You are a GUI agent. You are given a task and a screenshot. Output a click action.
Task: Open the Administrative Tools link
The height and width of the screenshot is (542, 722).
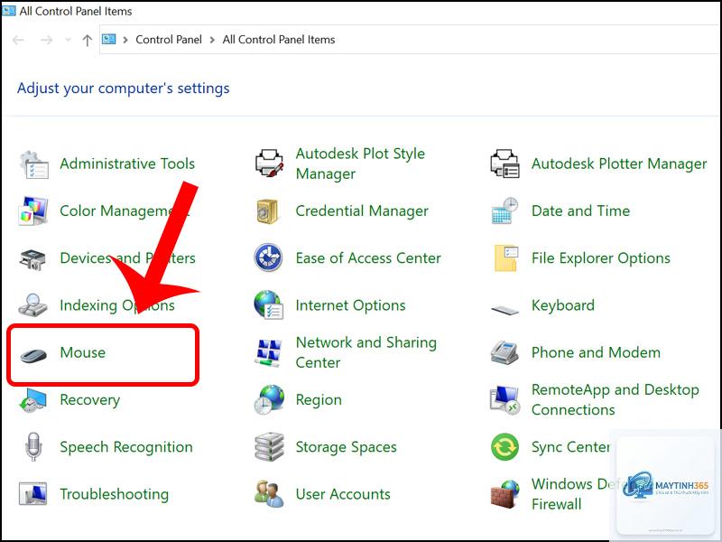(x=127, y=164)
